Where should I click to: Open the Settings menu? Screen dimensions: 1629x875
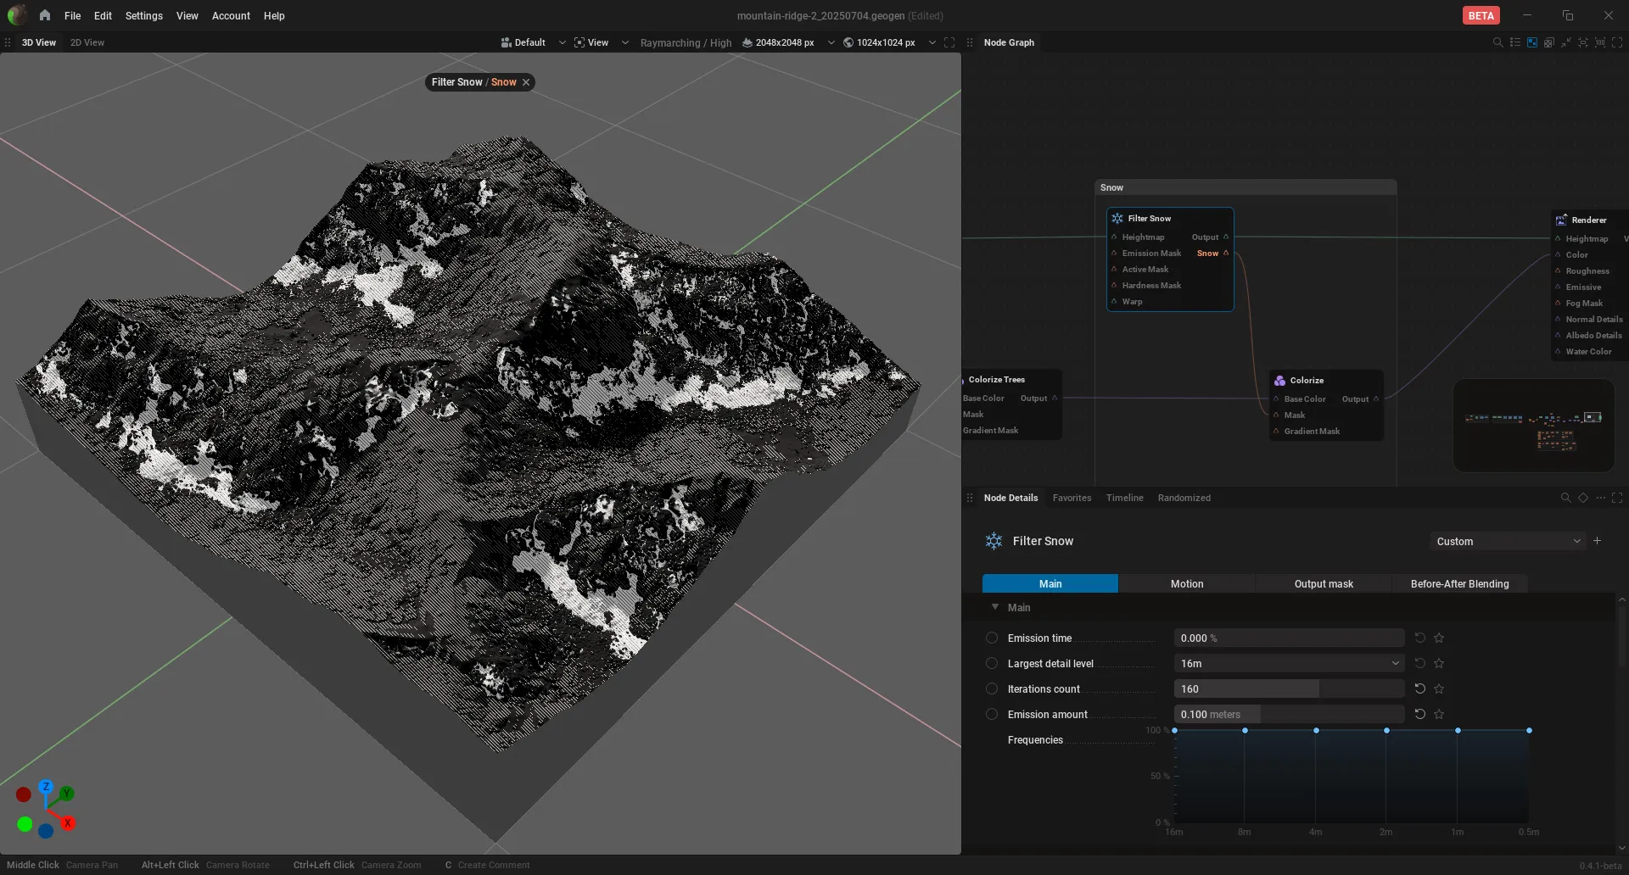143,15
